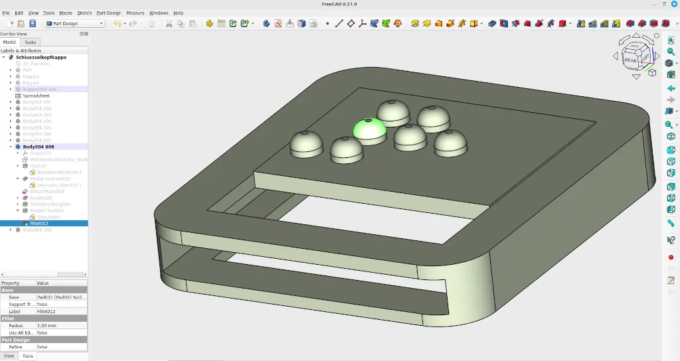Open subtractive primitive dropdown arrow
This screenshot has height=361, width=680.
(x=570, y=23)
